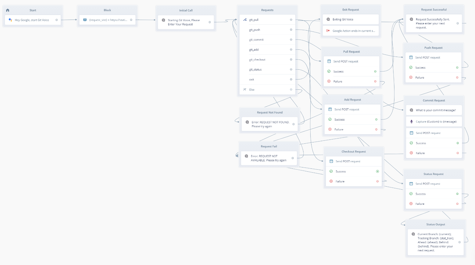Open 'Error: REQUEST NOT AVAILABLE' speak step
Viewport: 475px width, 265px height.
[x=269, y=158]
